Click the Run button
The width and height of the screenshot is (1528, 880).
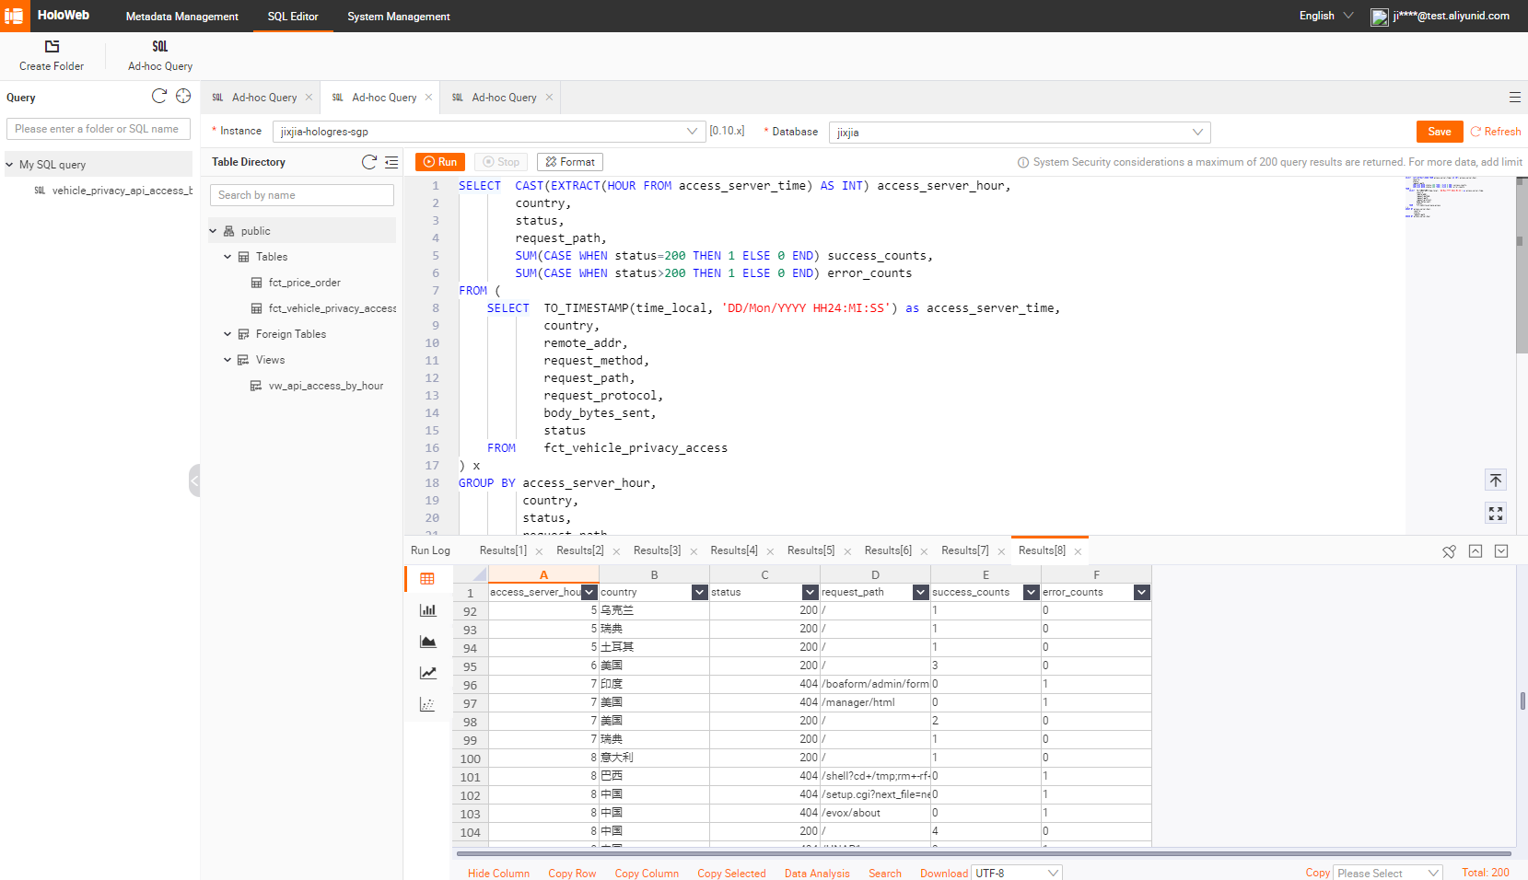(x=440, y=162)
